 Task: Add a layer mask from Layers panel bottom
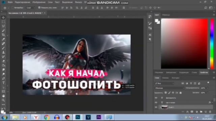pyautogui.click(x=192, y=112)
